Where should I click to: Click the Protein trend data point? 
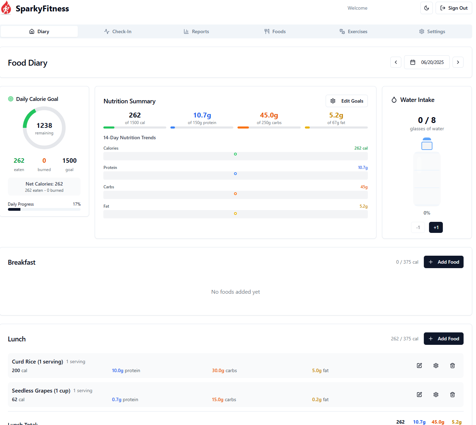(235, 174)
